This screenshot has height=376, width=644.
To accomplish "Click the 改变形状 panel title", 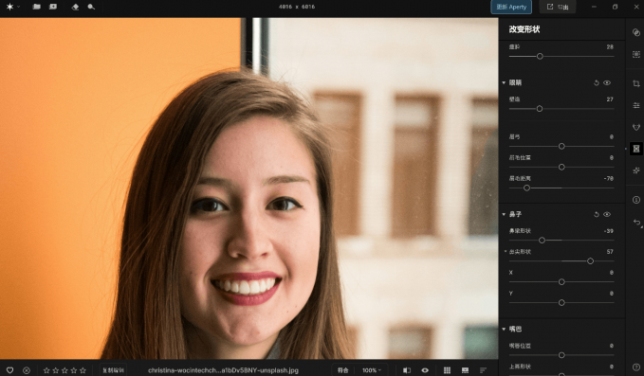I will 524,29.
